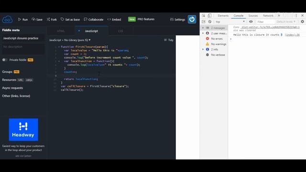Toggle DevTools device toolbar icon
The height and width of the screenshot is (172, 306).
(209, 16)
